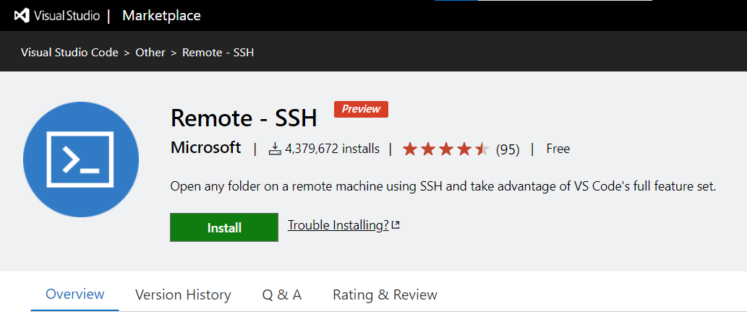Open the (95) reviews count
The height and width of the screenshot is (332, 747).
508,149
